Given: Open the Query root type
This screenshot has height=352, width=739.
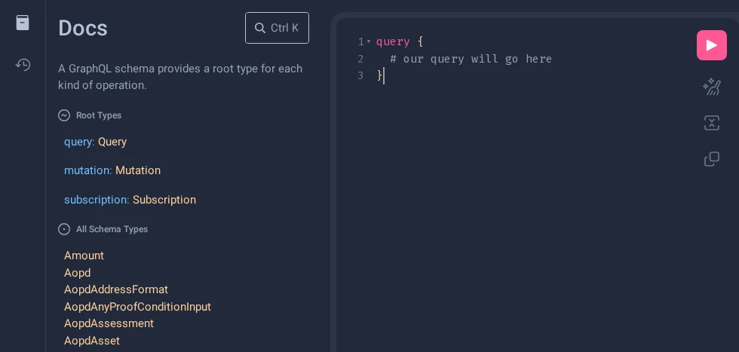Looking at the screenshot, I should [x=112, y=142].
